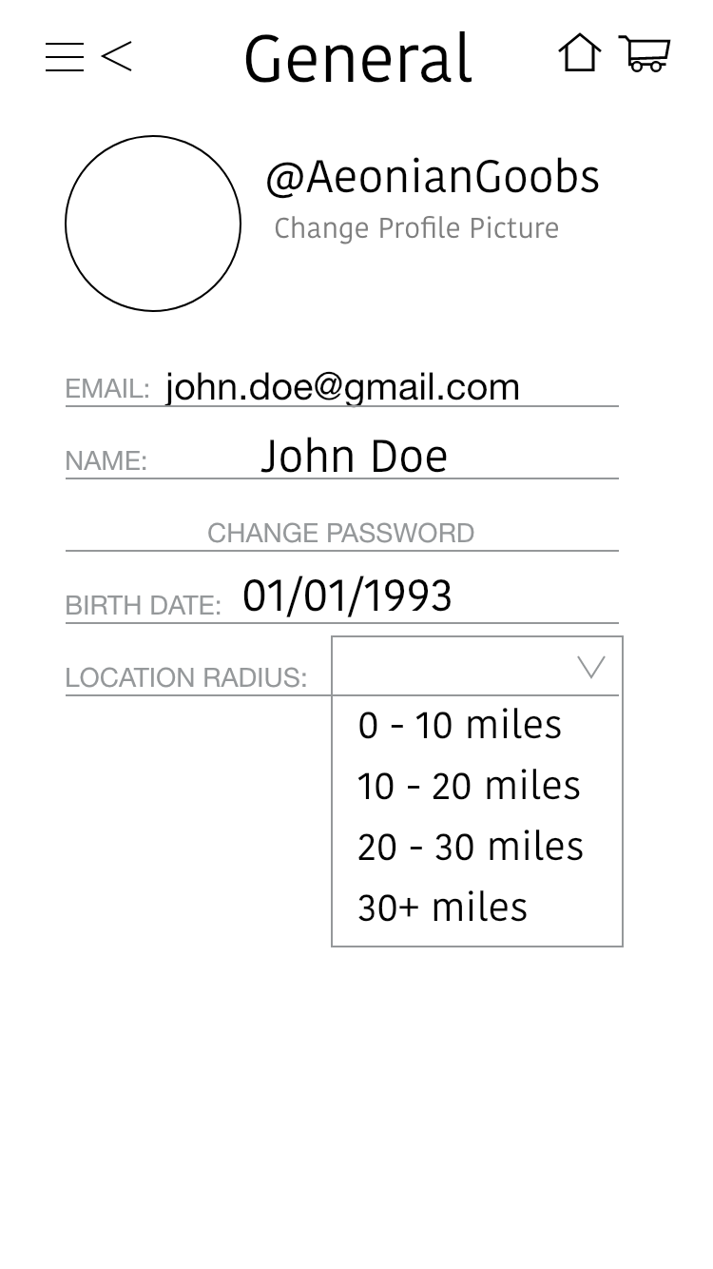713x1269 pixels.
Task: Open the hamburger menu
Action: pyautogui.click(x=65, y=57)
